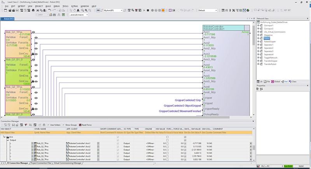The height and width of the screenshot is (169, 311).
Task: Click the zoom-in magnifier icon
Action: tap(86, 10)
